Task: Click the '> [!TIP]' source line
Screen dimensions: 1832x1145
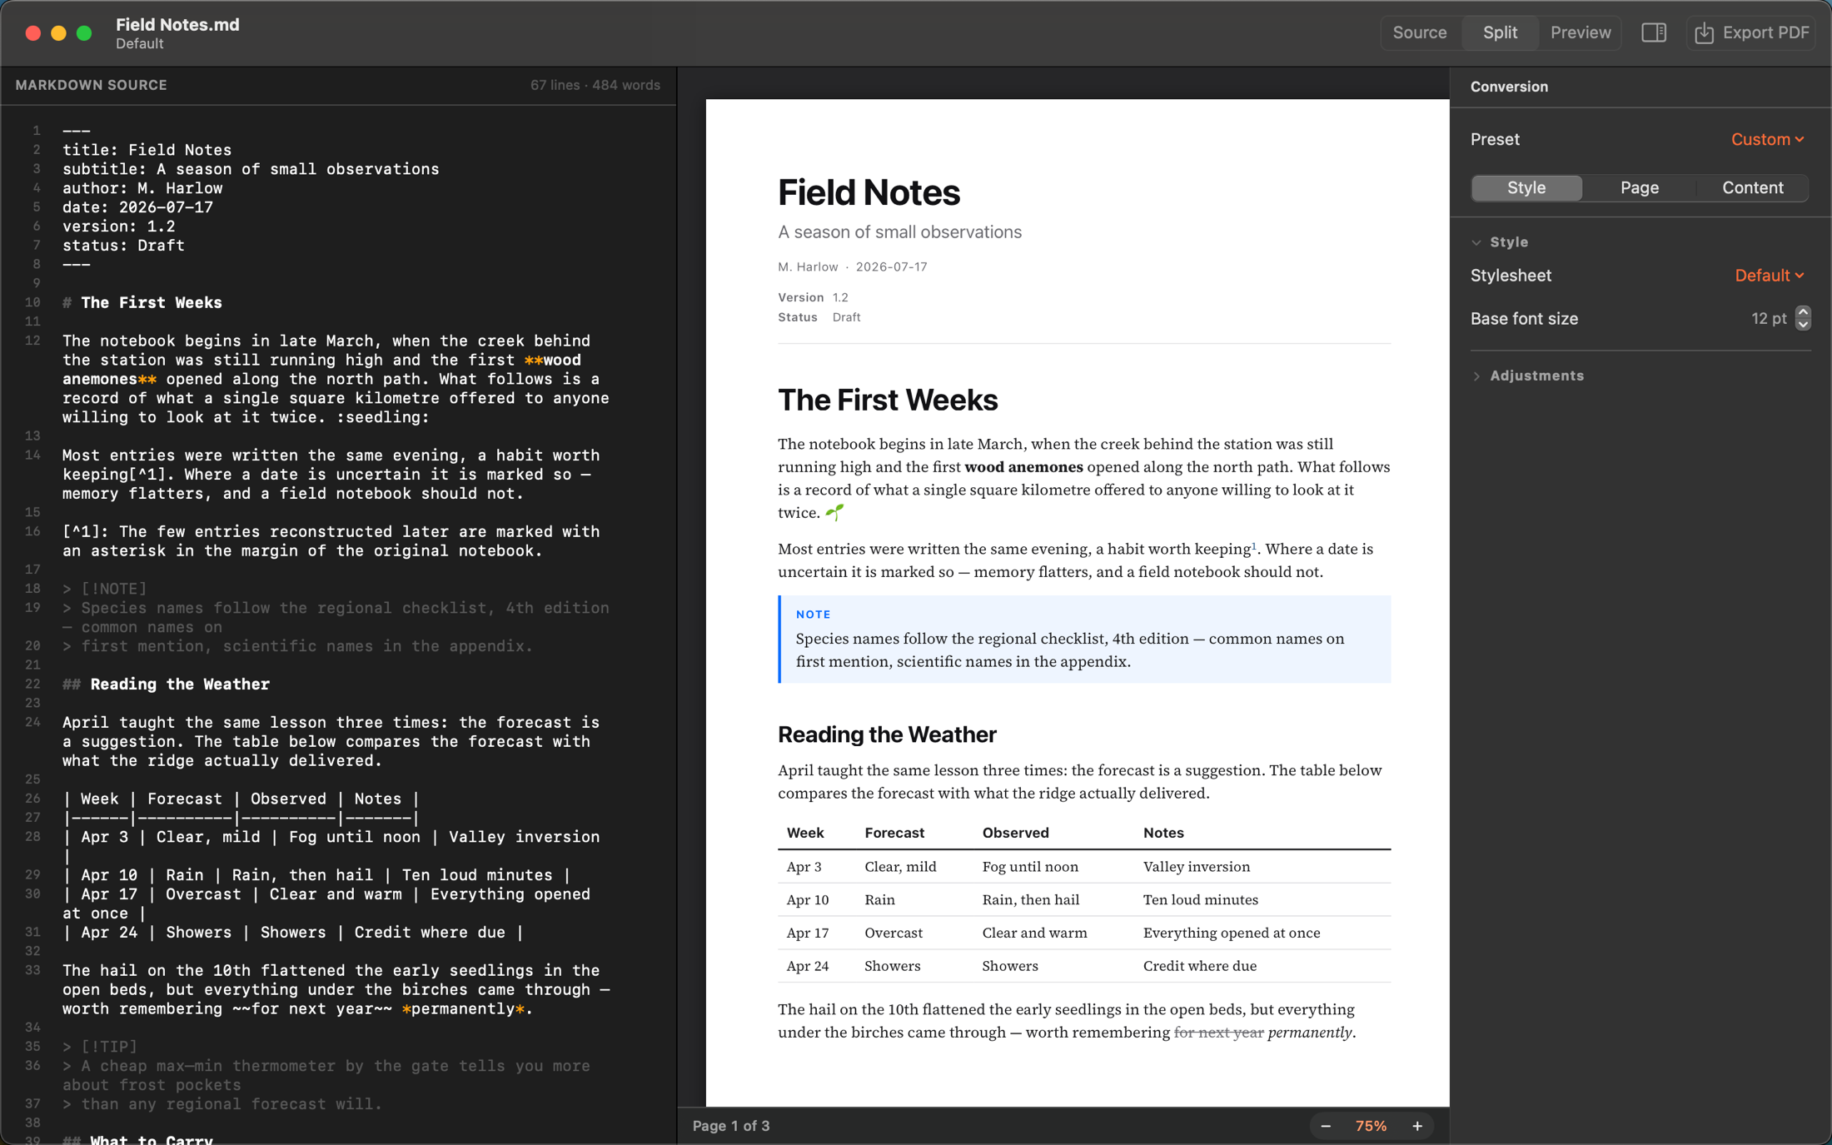Action: [x=100, y=1047]
